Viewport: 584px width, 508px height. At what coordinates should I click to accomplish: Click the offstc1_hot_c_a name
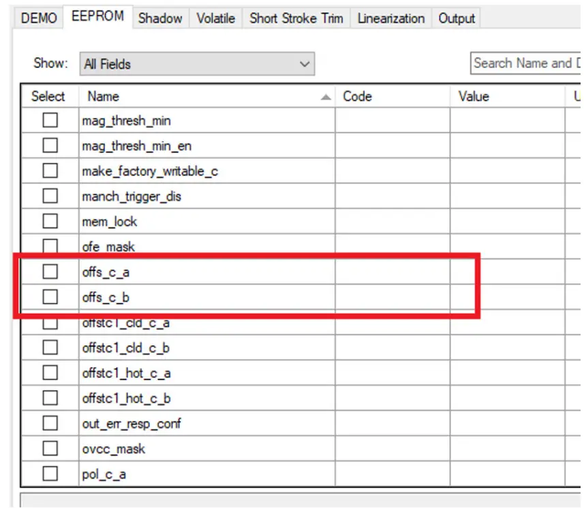click(126, 373)
